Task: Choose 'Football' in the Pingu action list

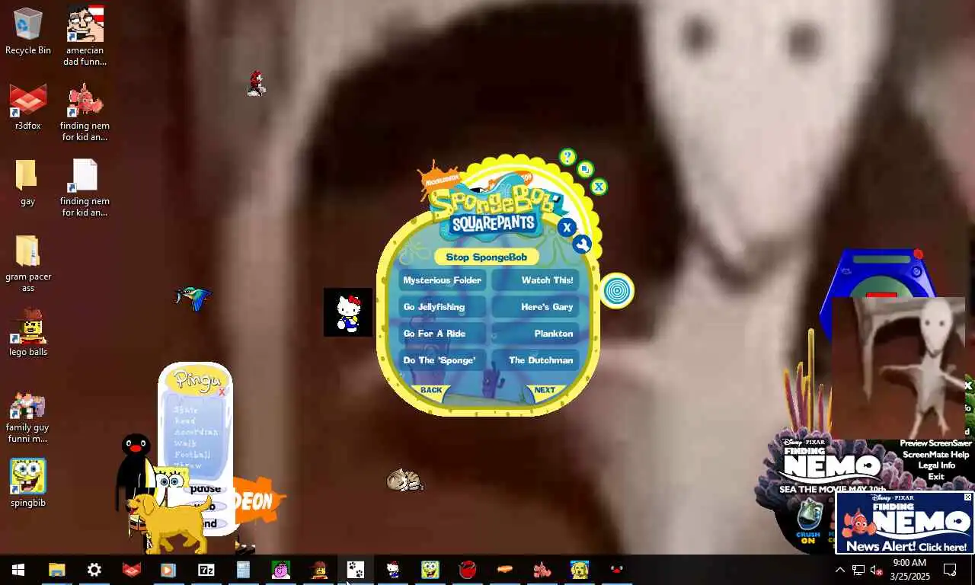Action: click(x=192, y=455)
